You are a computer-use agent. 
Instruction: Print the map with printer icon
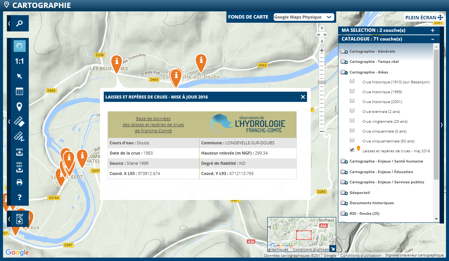point(20,182)
